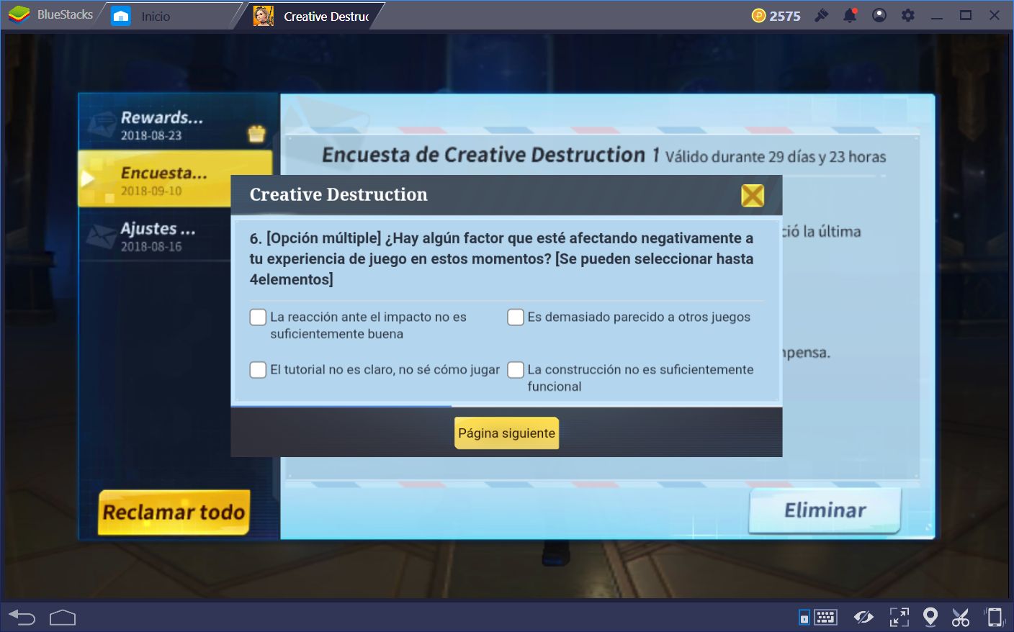Click the pin icon in BlueStacks title bar
This screenshot has height=632, width=1014.
coord(821,15)
